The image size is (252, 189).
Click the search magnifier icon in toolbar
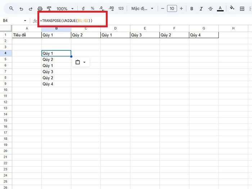[x=11, y=8]
